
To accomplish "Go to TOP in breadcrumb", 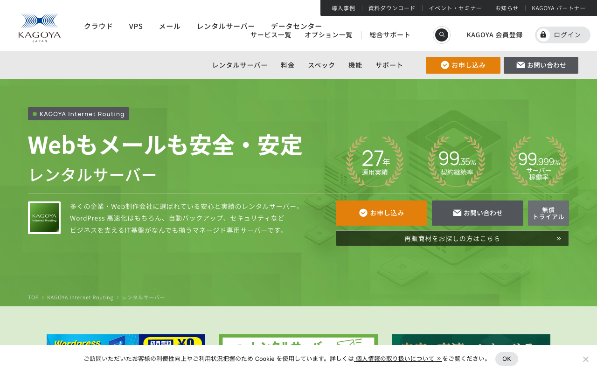I will (x=33, y=297).
